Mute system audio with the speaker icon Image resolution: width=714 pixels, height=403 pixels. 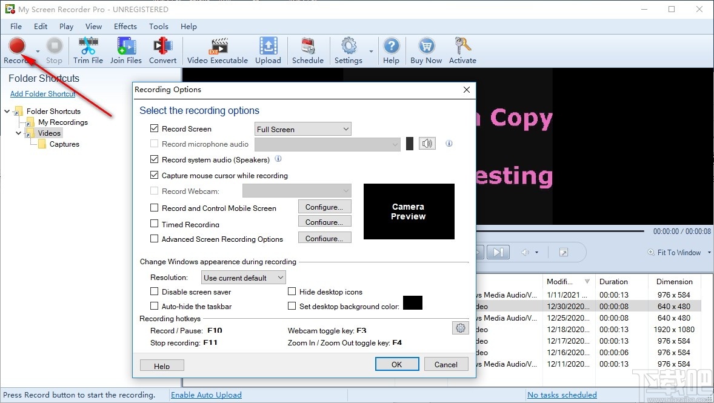click(x=428, y=143)
